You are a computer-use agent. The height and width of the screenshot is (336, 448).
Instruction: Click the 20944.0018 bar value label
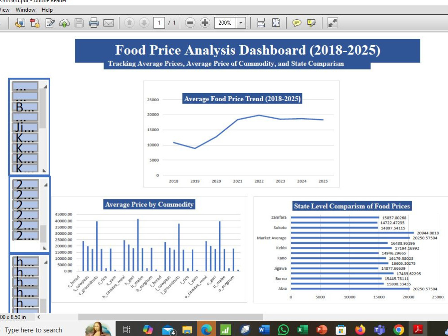(x=428, y=233)
